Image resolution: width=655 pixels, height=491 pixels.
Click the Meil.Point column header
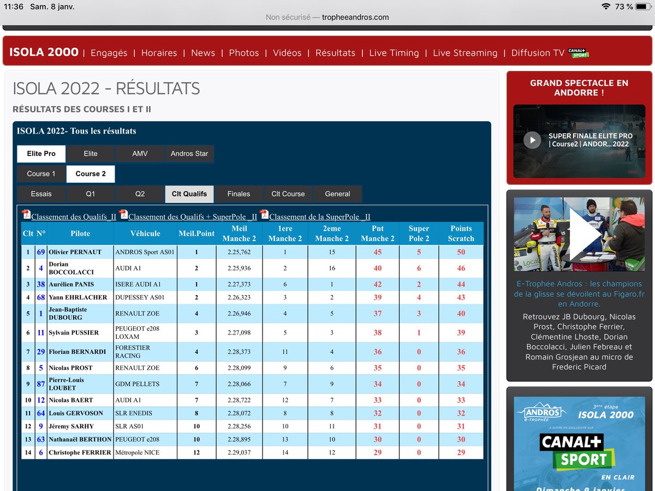(196, 233)
